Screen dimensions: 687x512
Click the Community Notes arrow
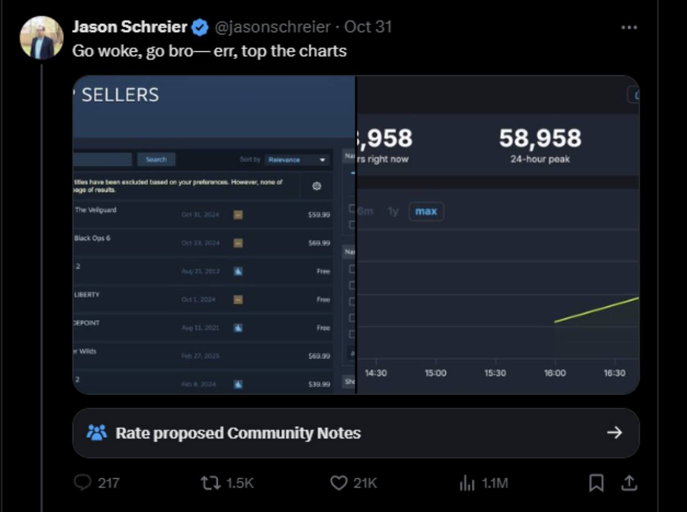pyautogui.click(x=615, y=433)
